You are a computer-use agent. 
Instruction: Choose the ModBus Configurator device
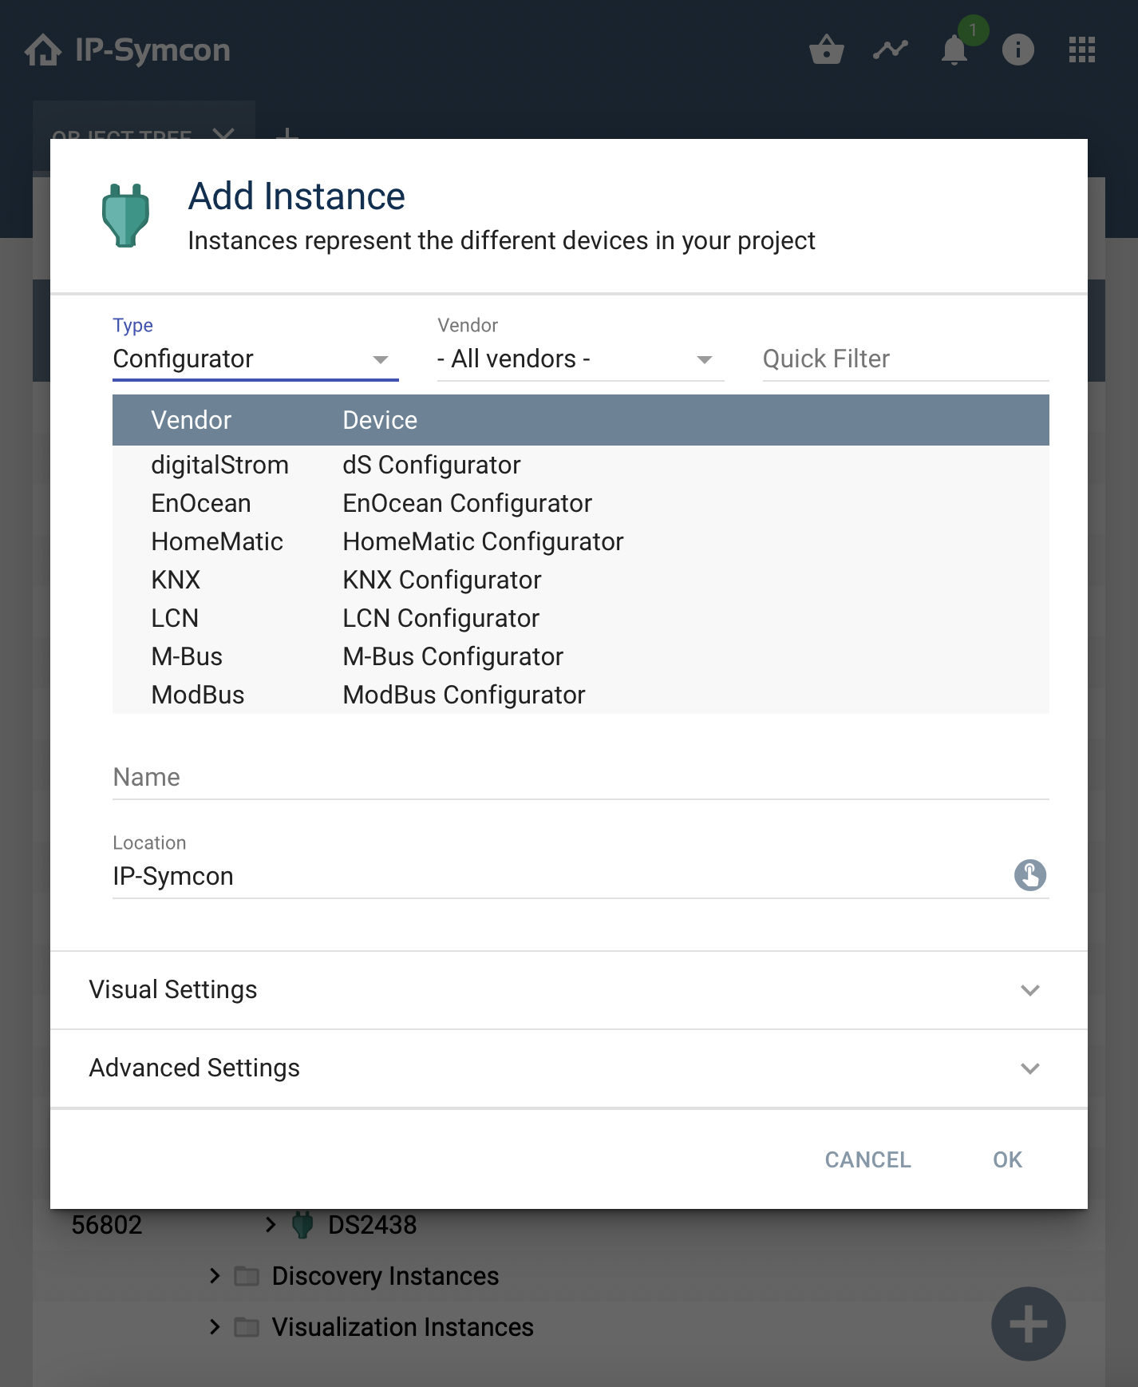(464, 695)
